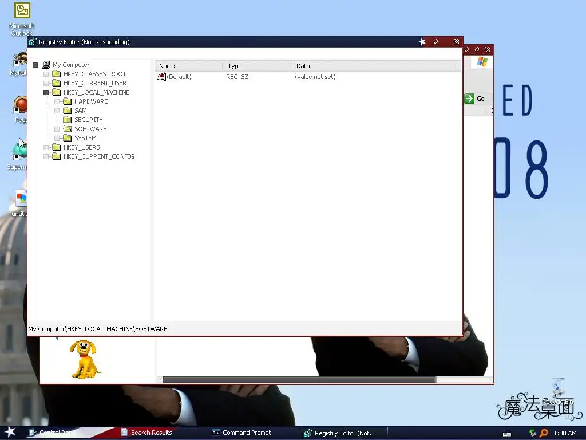Open the star Start button
This screenshot has height=440, width=586.
[10, 432]
